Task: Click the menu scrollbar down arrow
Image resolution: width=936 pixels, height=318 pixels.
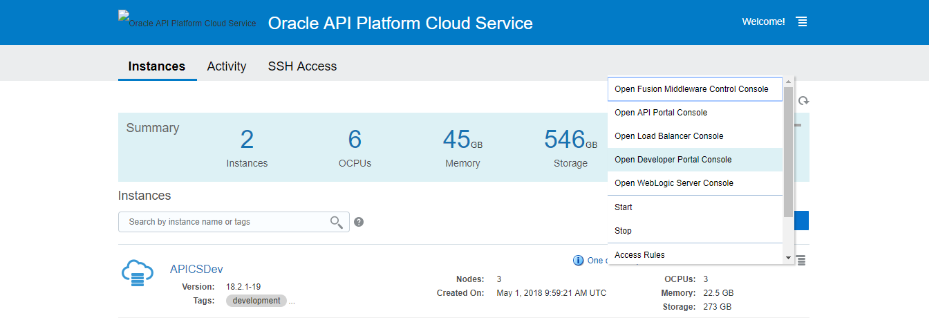Action: point(788,258)
